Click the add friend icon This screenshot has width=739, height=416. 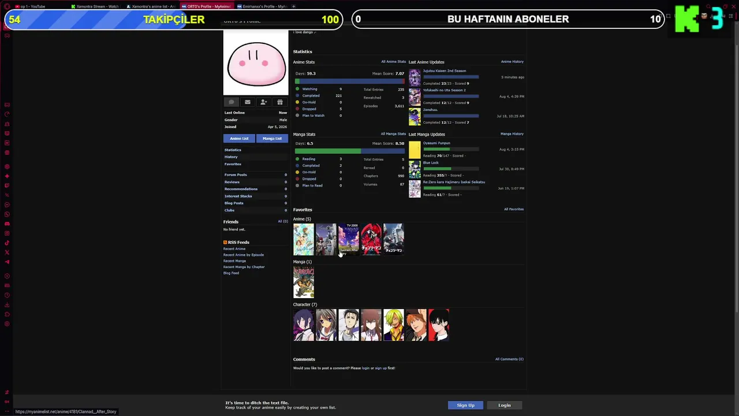[264, 102]
